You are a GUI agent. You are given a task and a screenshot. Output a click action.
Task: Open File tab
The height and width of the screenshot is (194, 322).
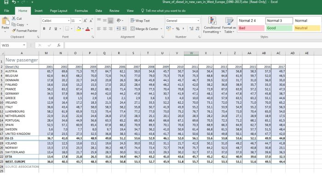click(x=6, y=11)
